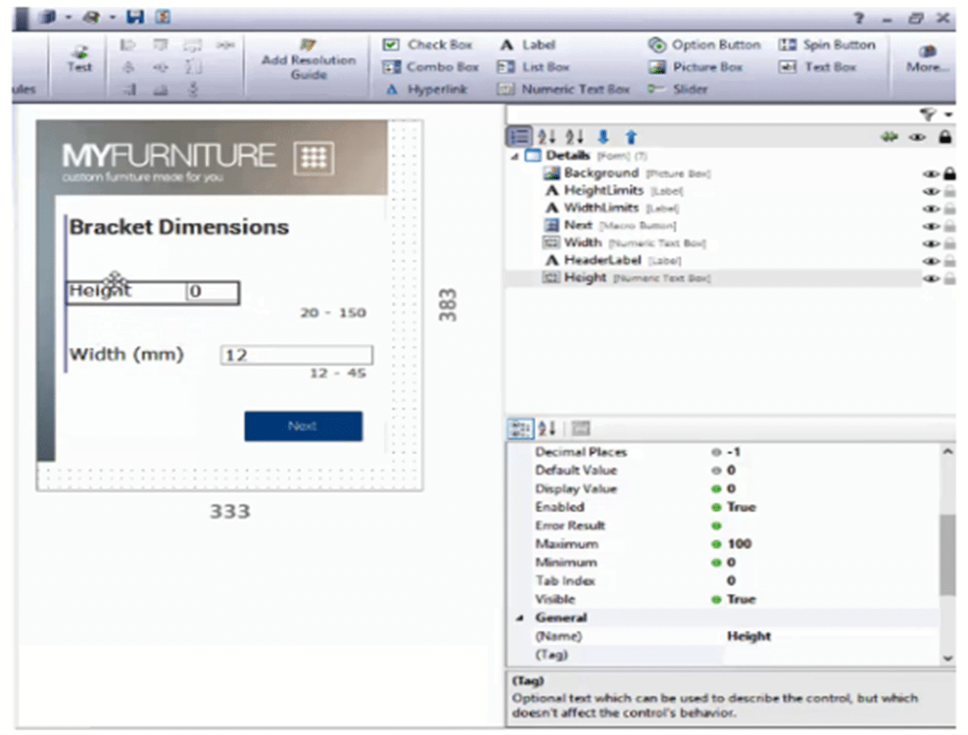This screenshot has width=968, height=735.
Task: Click the Minimum property value
Action: coord(731,562)
